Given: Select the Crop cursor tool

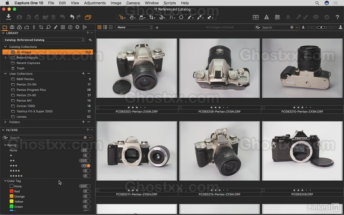Looking at the screenshot, I should coord(151,17).
